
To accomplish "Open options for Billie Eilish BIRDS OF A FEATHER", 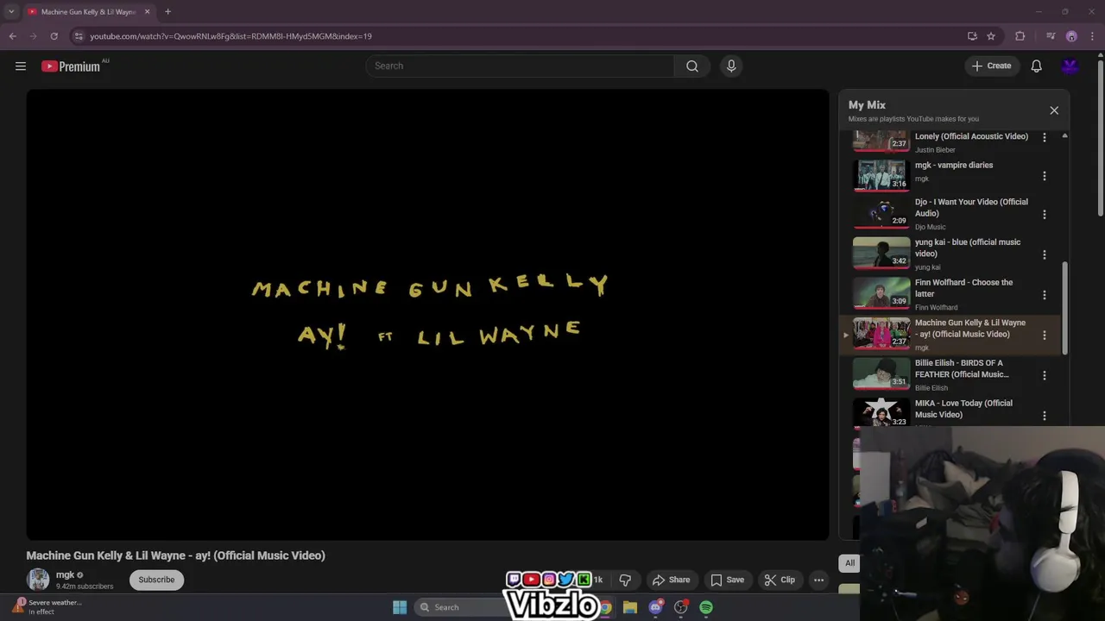I will [x=1044, y=375].
